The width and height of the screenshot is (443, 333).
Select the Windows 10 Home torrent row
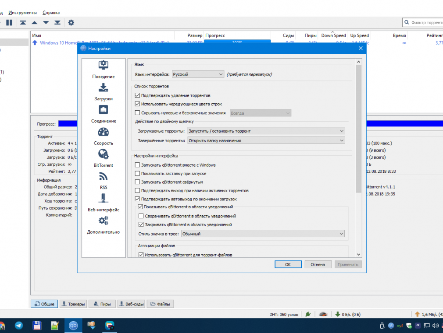236,43
